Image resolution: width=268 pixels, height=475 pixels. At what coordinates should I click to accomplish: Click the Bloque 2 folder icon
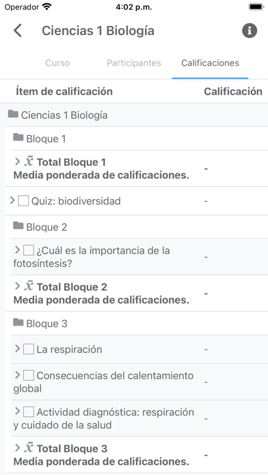(x=18, y=226)
